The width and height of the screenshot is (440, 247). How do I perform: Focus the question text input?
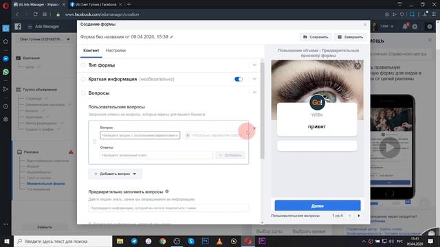pos(140,135)
